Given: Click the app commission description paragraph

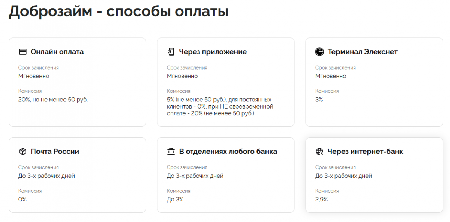Looking at the screenshot, I should pos(220,106).
